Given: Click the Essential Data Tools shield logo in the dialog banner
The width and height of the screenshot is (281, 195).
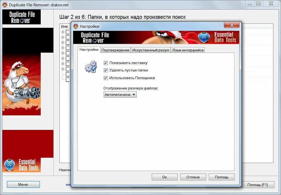Looking at the screenshot, I should point(204,38).
